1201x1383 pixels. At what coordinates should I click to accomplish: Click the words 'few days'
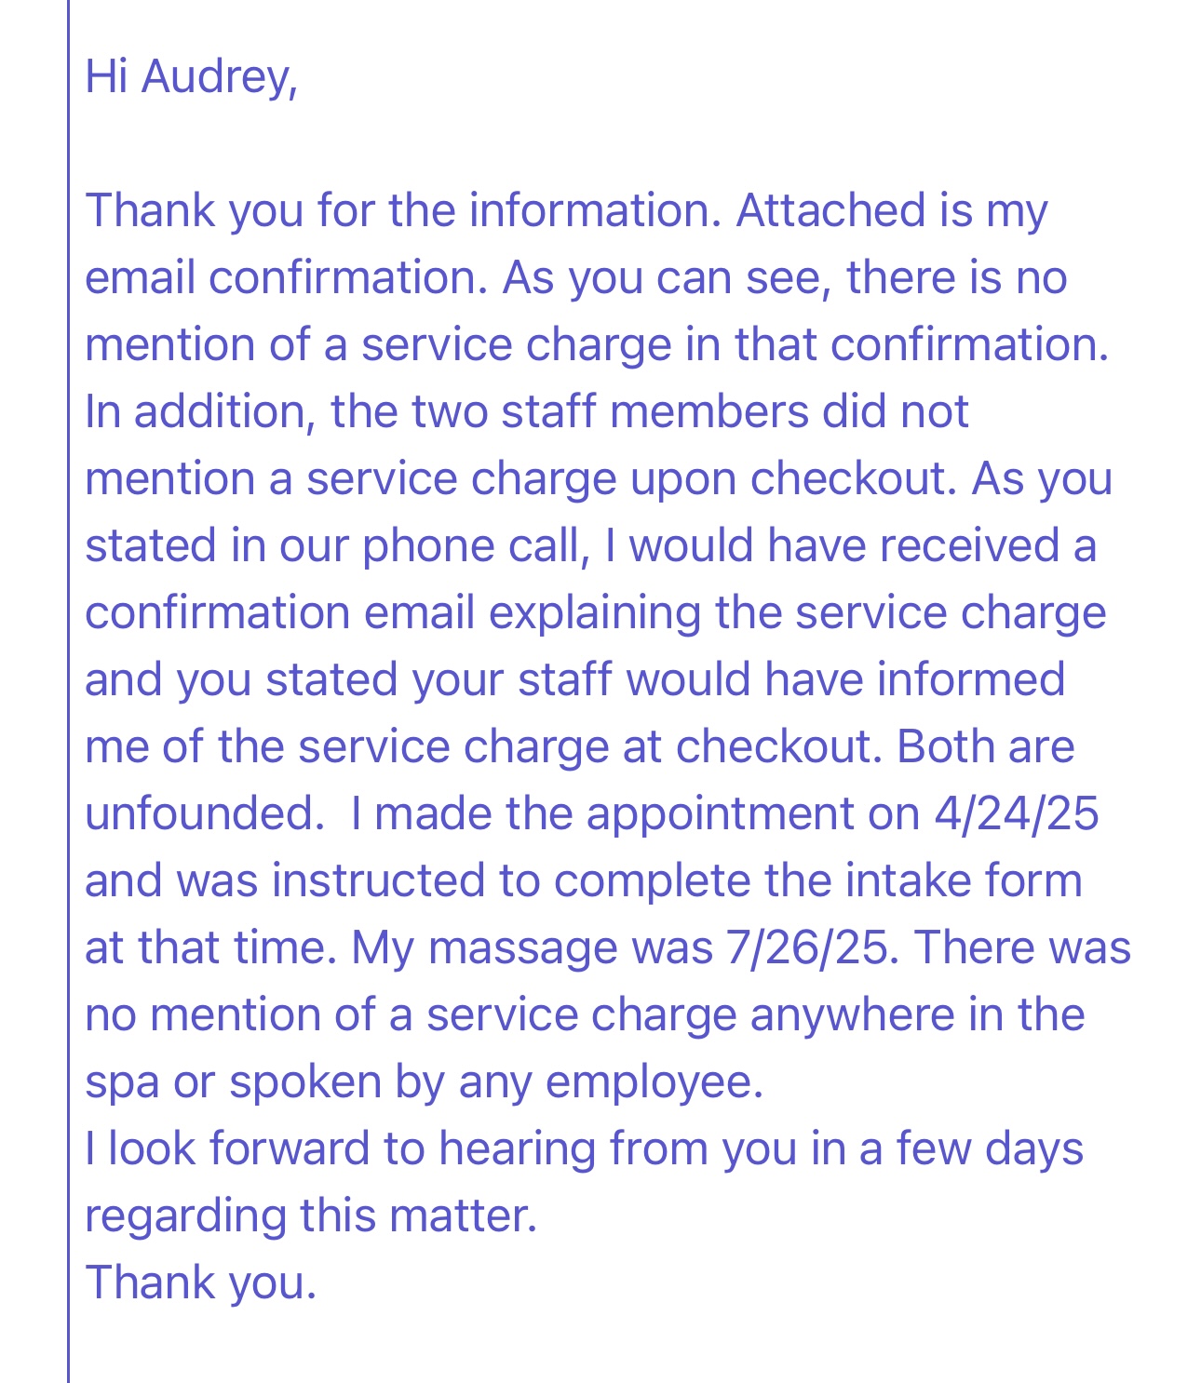click(x=990, y=1148)
